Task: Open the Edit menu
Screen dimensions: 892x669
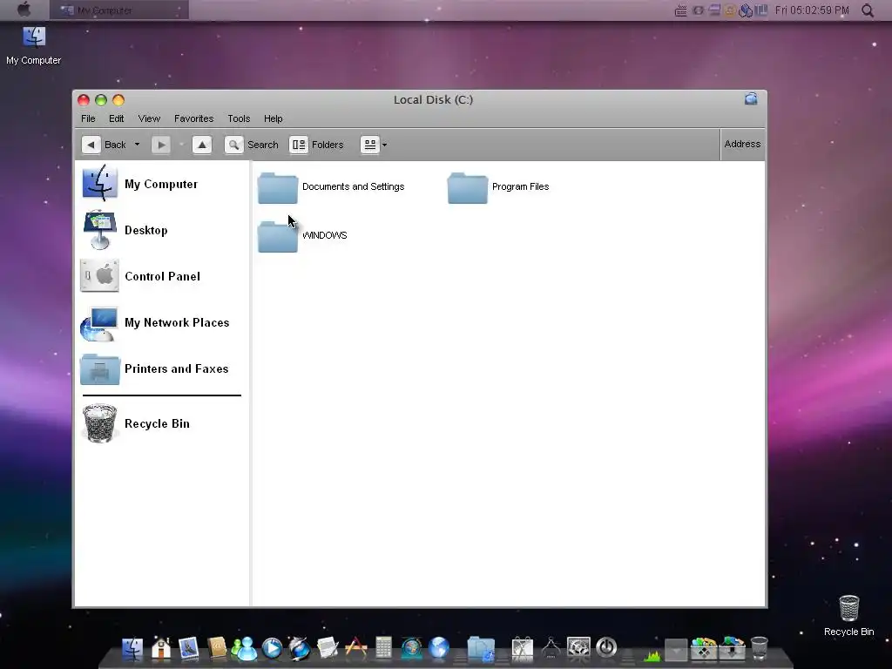Action: pyautogui.click(x=117, y=118)
